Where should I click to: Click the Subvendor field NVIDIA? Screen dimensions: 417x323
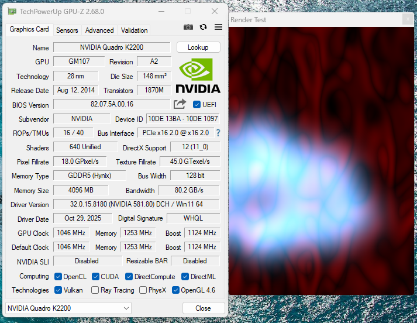point(82,119)
